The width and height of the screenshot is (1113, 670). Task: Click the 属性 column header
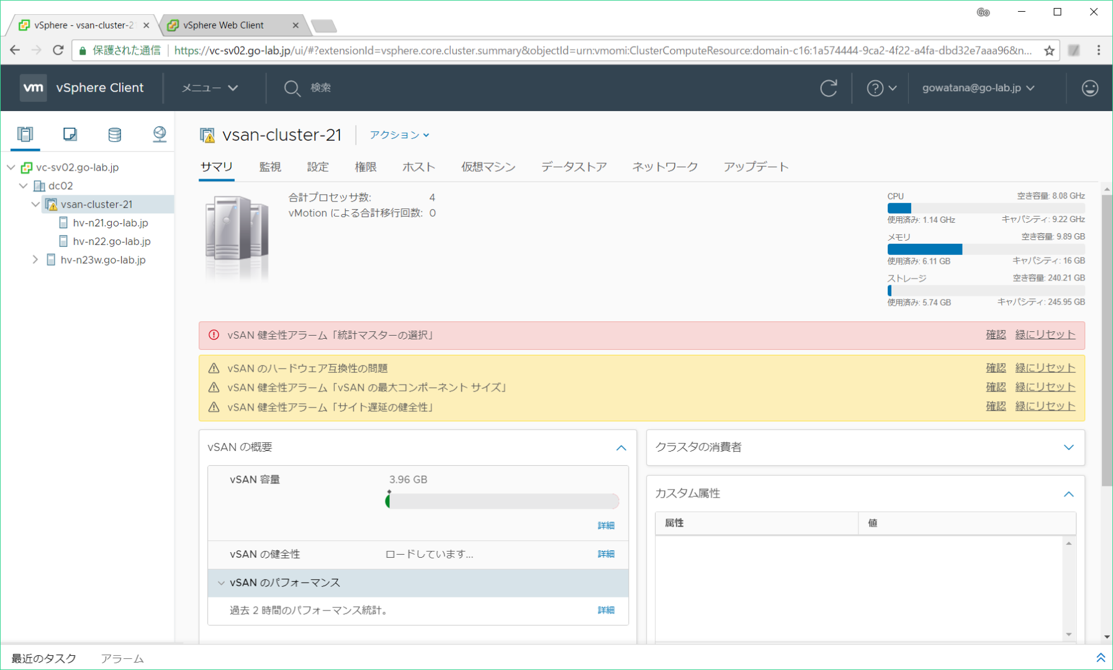756,523
